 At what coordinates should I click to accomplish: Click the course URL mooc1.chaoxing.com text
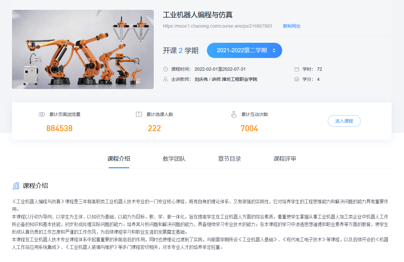217,26
